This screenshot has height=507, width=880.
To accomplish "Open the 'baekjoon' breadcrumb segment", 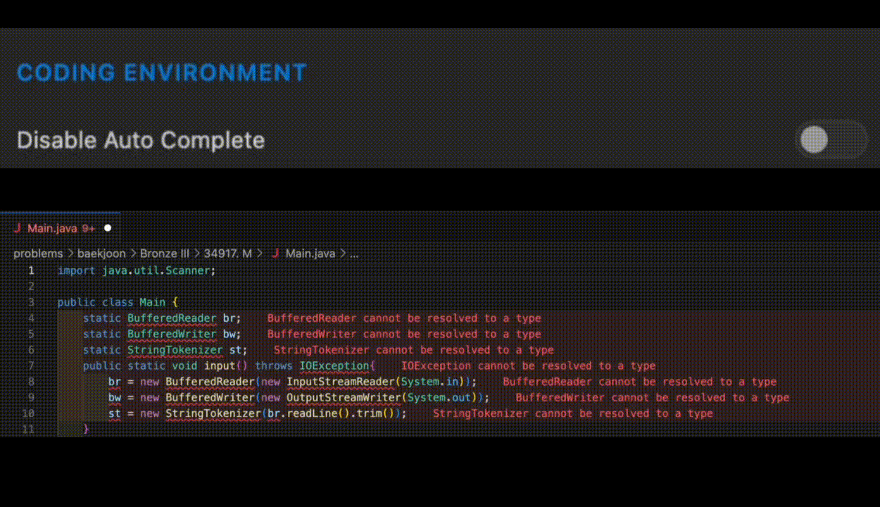I will tap(101, 254).
